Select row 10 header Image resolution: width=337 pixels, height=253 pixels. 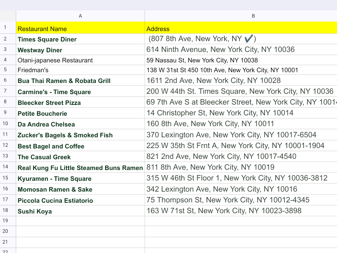[x=8, y=124]
